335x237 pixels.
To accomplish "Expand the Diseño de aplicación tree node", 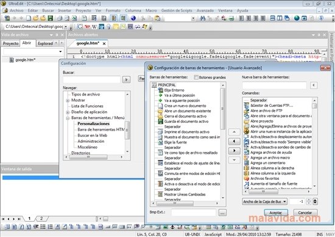I will [68, 112].
